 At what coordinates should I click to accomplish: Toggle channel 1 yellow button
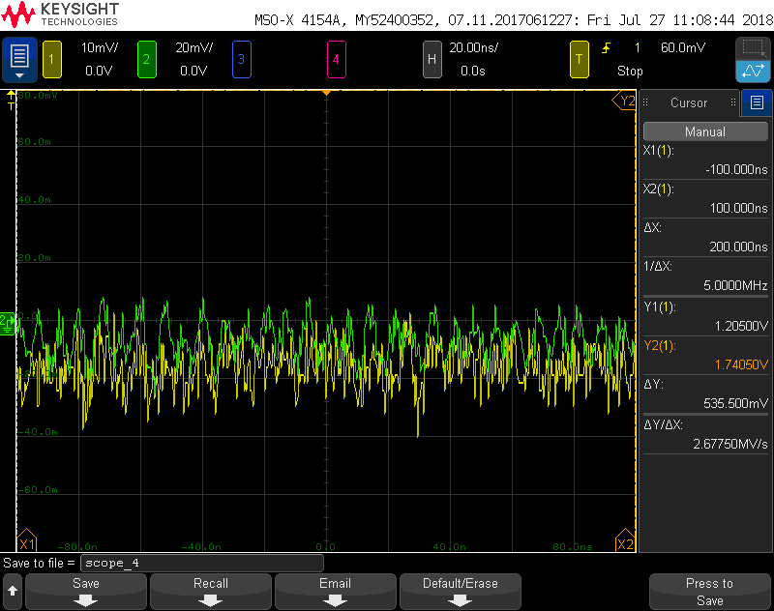tap(51, 60)
